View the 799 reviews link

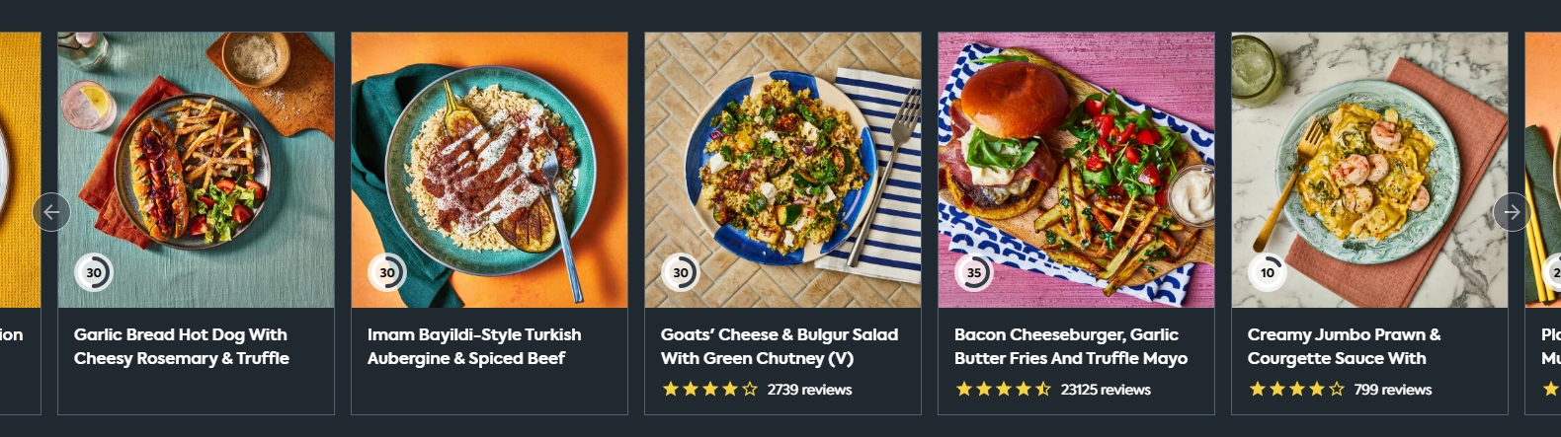pos(1393,390)
